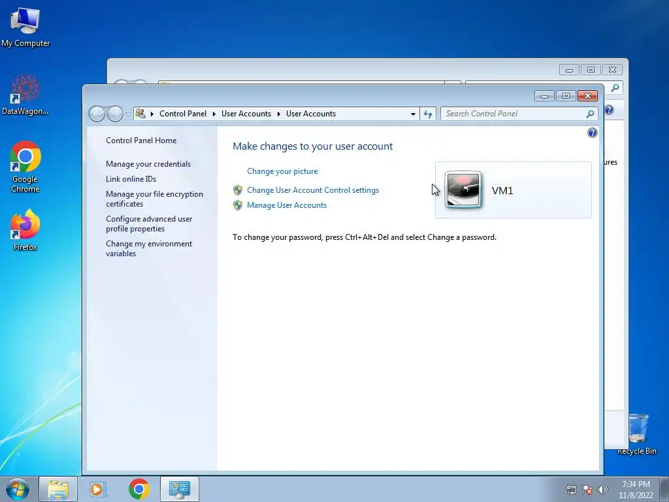Open Windows Media Player from taskbar

pos(97,489)
